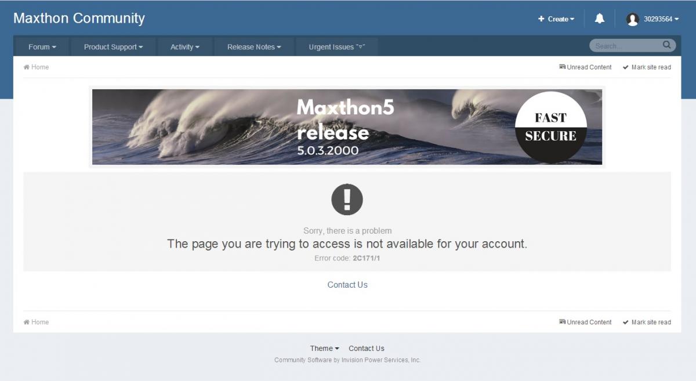The width and height of the screenshot is (696, 381).
Task: Click the user avatar icon
Action: click(632, 19)
